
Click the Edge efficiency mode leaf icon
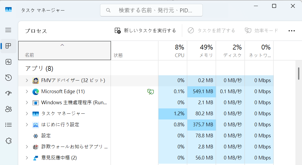click(151, 92)
